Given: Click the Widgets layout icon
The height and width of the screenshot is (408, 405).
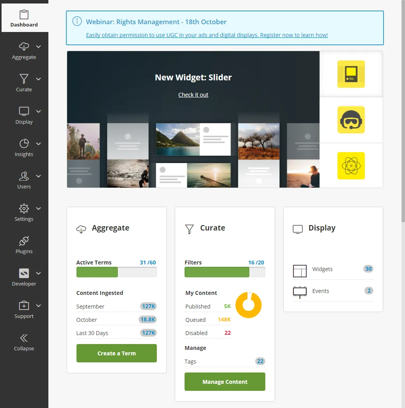Looking at the screenshot, I should [x=300, y=271].
